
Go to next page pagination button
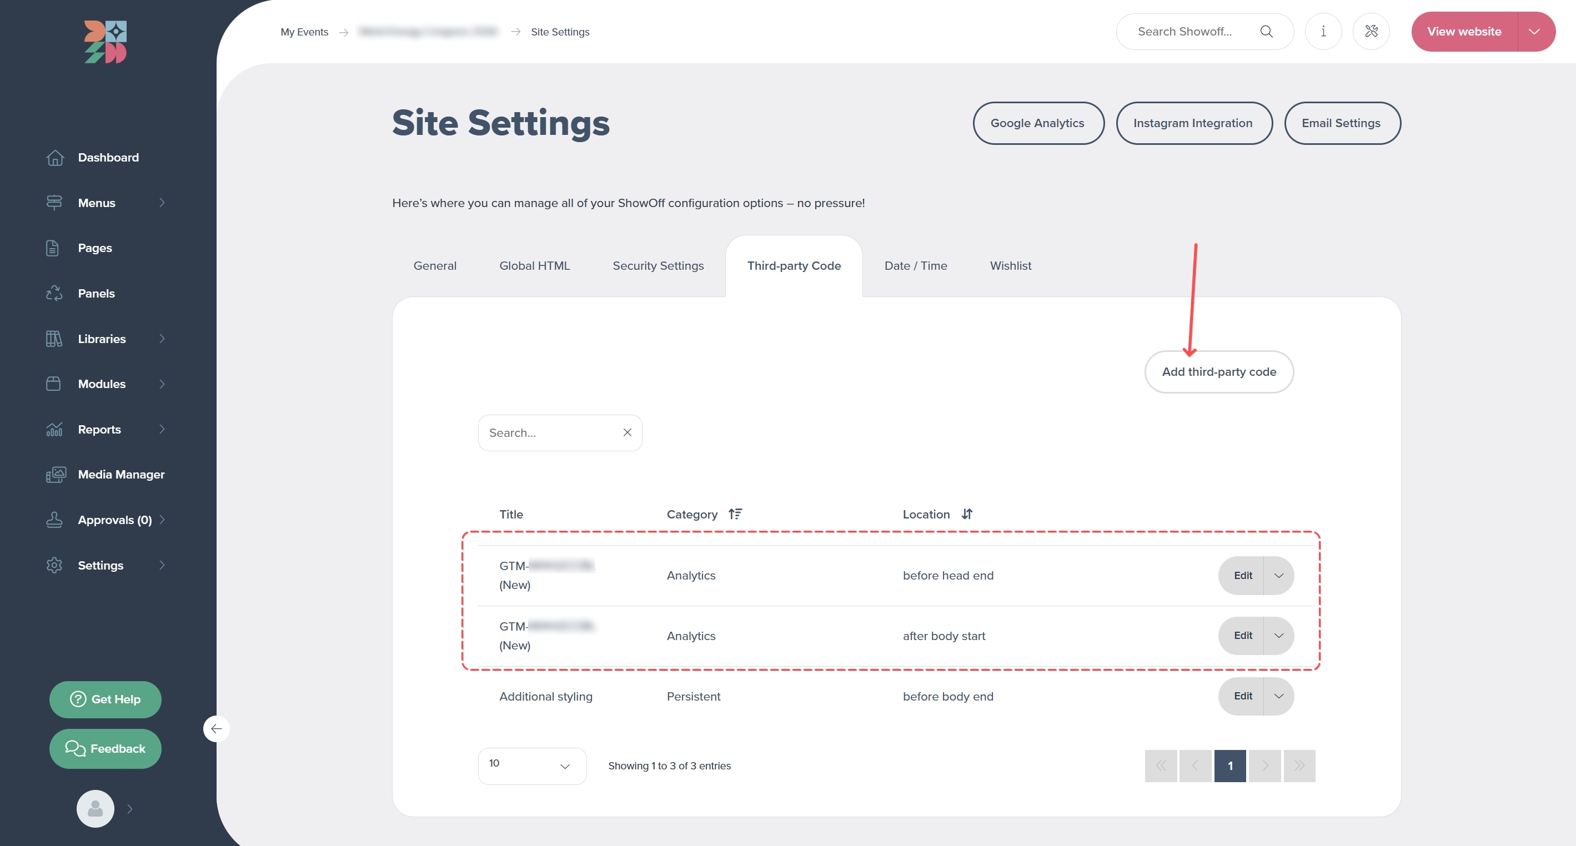click(1264, 766)
